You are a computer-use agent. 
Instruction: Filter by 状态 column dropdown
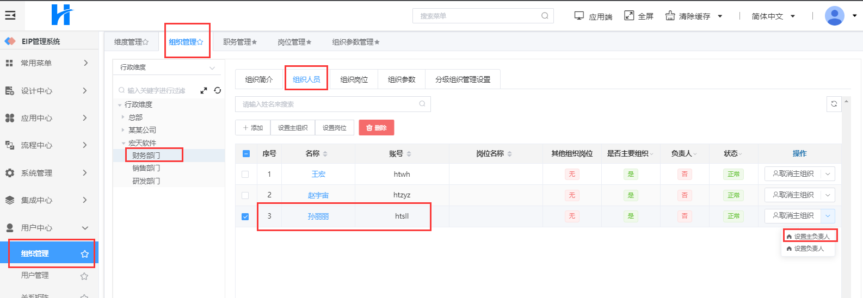point(740,154)
